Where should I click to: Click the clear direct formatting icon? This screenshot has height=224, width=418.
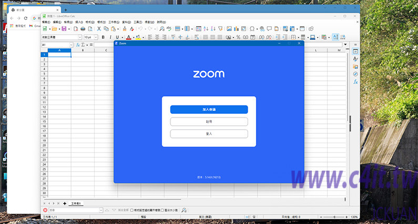click(x=131, y=29)
